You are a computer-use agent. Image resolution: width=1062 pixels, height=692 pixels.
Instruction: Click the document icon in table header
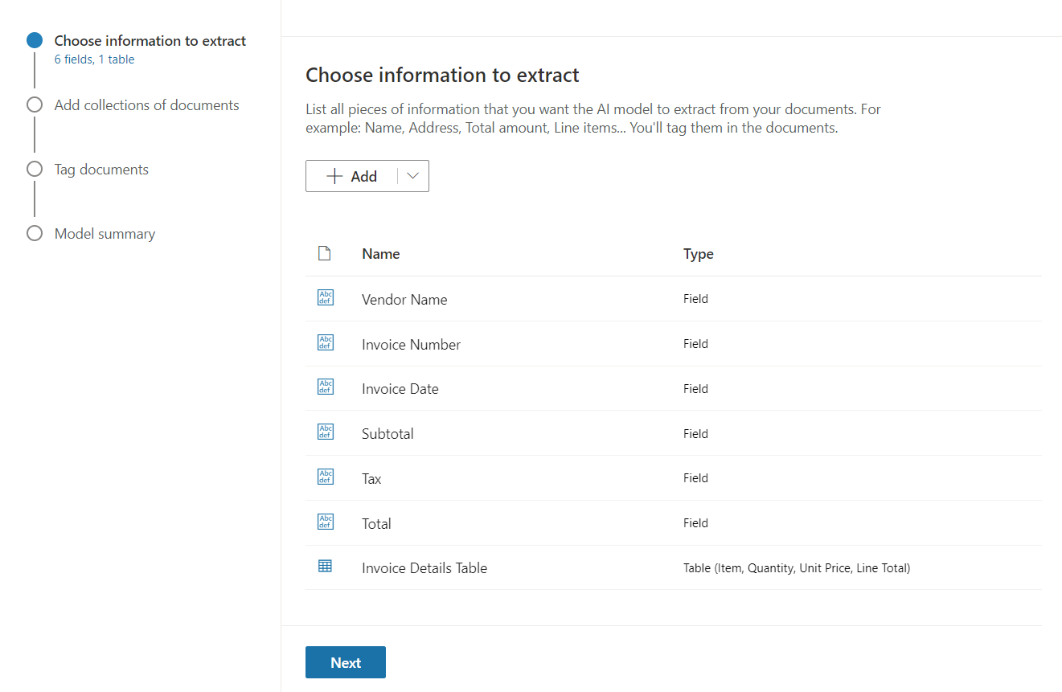pos(325,253)
